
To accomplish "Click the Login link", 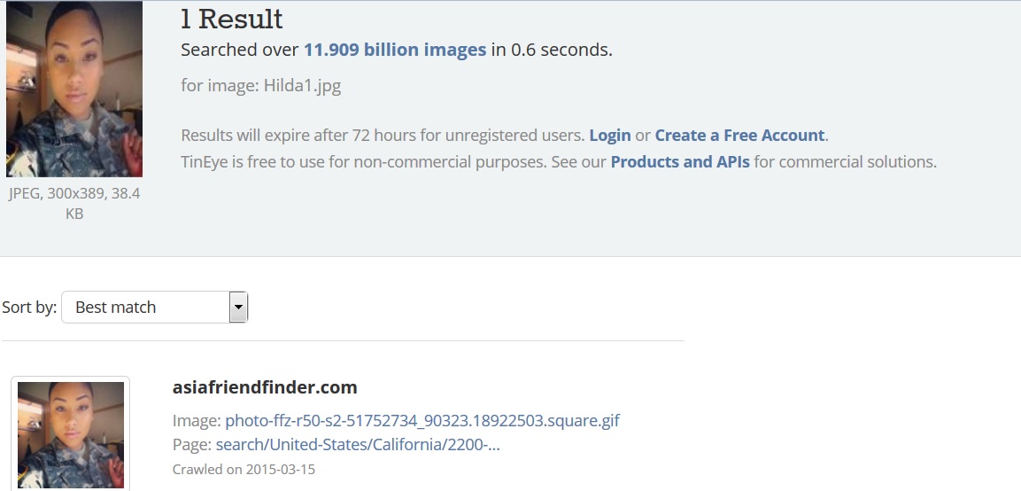I will (x=610, y=136).
